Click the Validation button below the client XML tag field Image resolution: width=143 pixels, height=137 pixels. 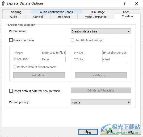[101, 75]
